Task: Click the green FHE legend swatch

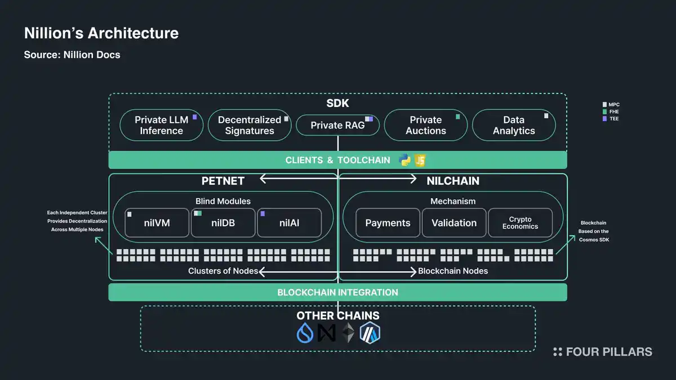Action: pyautogui.click(x=604, y=111)
